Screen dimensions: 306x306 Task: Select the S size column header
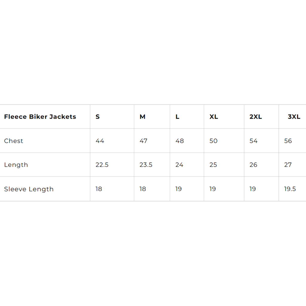pos(98,117)
